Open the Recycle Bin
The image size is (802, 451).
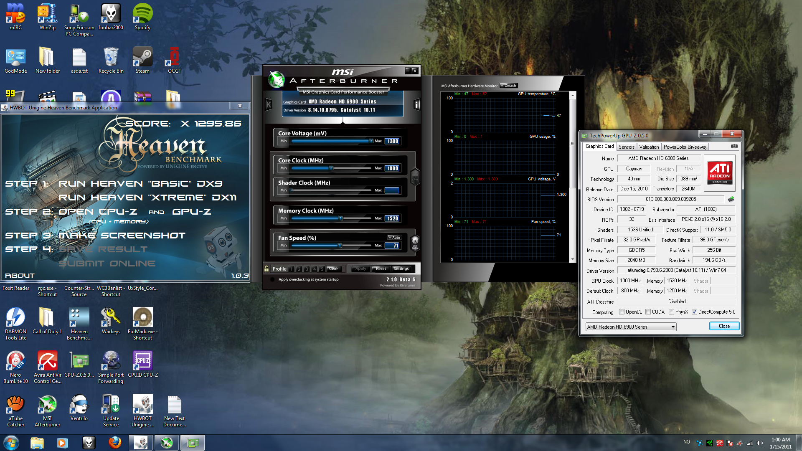(x=111, y=60)
